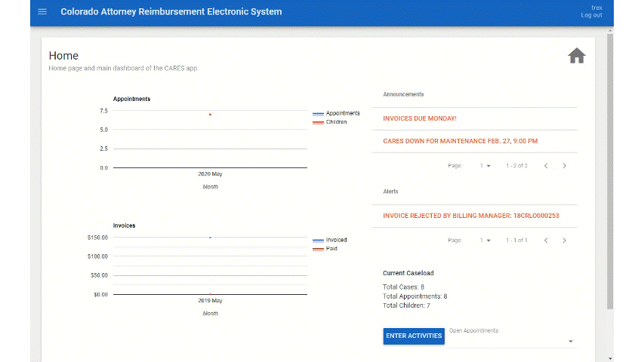644x362 pixels.
Task: Click the Appointments legend blue swatch
Action: (x=318, y=114)
